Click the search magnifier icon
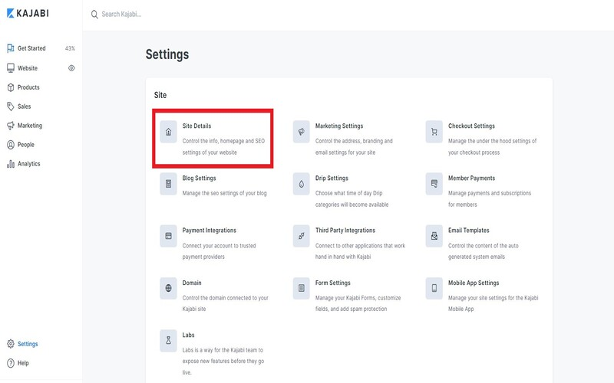614x383 pixels. pos(94,15)
